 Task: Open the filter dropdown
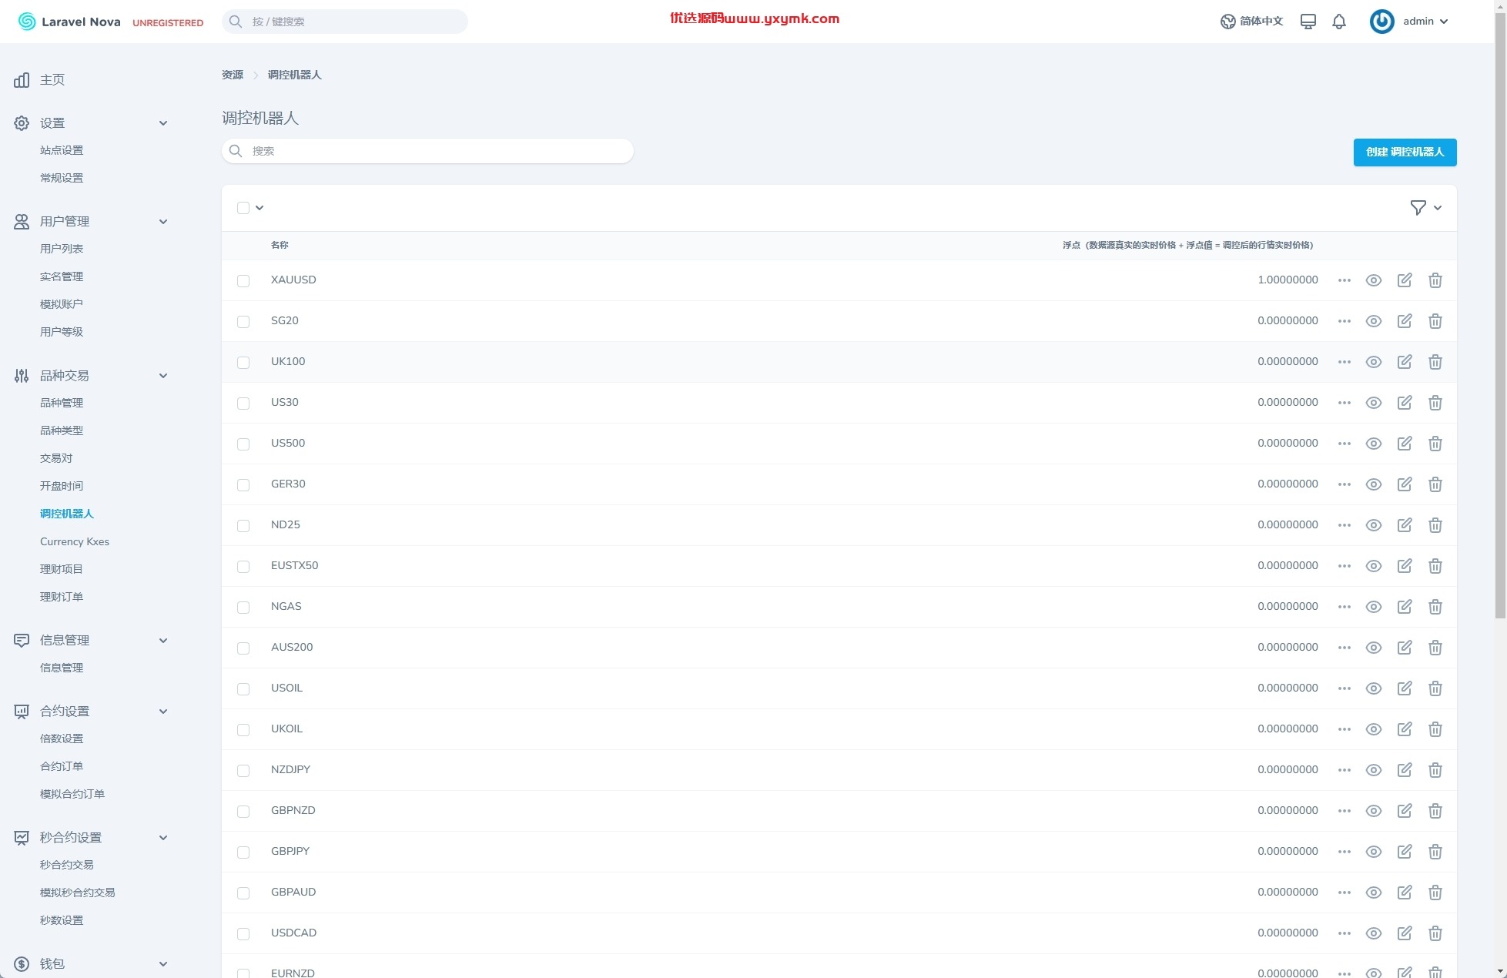pos(1426,208)
